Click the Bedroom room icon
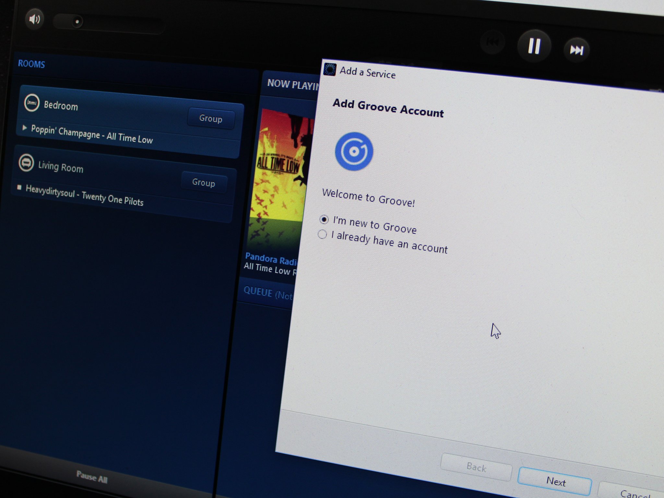Screen dimensions: 664x498 pyautogui.click(x=32, y=102)
